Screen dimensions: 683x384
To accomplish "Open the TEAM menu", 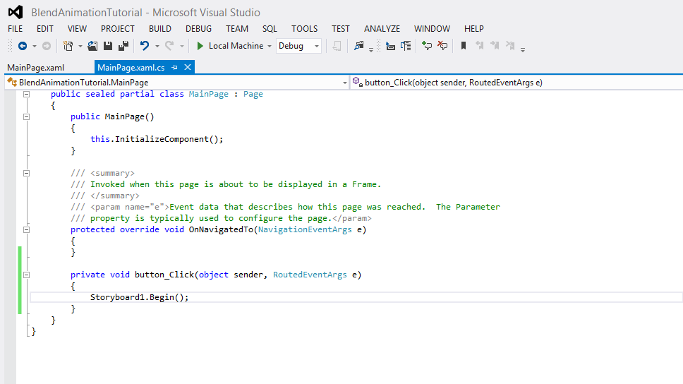I will [237, 29].
